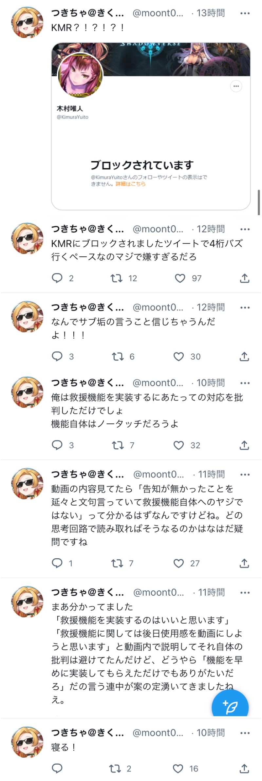Toggle like on the 寝る！ tweet
Screen dimensions: 262x781
(x=178, y=769)
